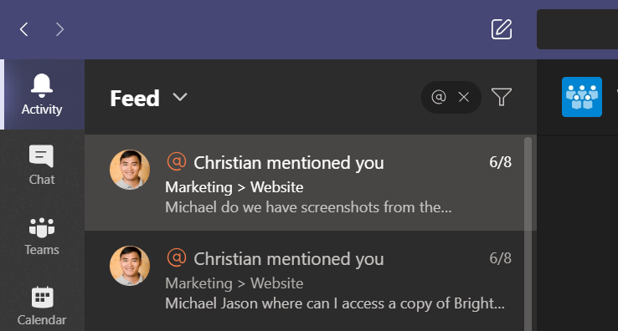
Task: Click Christian's avatar in second notification
Action: [x=130, y=266]
